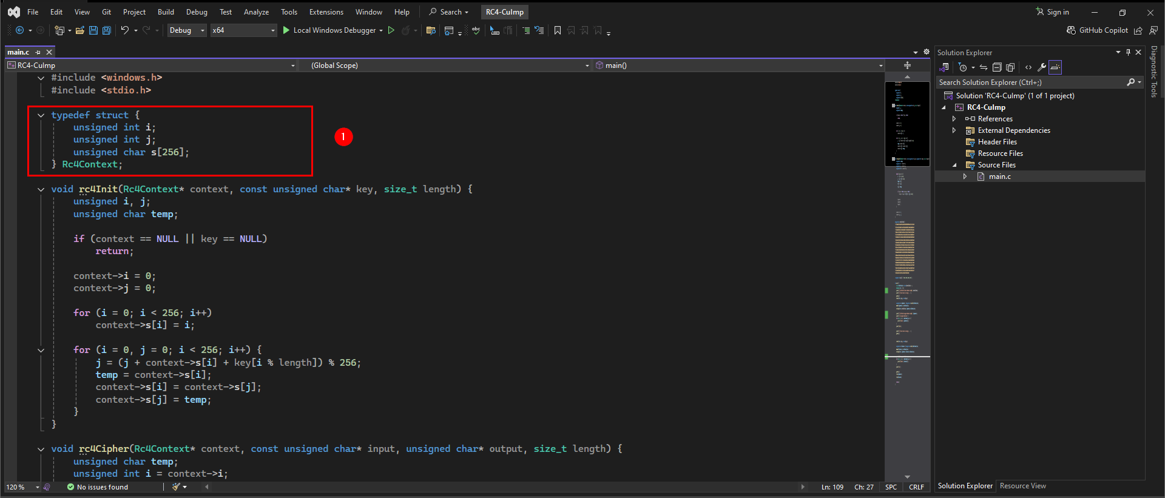This screenshot has width=1165, height=498.
Task: Click the Open File folder icon
Action: click(x=80, y=30)
